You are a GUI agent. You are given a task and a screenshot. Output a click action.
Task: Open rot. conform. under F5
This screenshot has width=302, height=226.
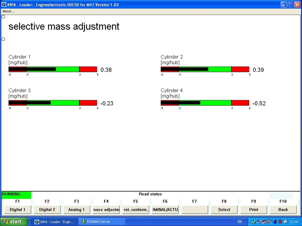tap(136, 210)
